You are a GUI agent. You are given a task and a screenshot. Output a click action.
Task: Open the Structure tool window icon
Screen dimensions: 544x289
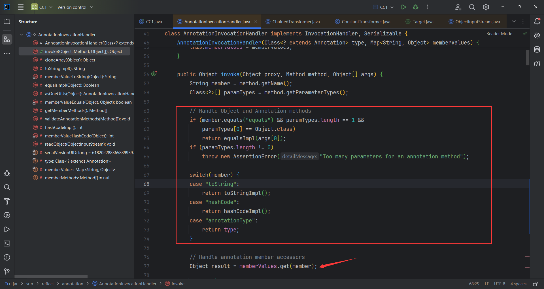pos(7,39)
